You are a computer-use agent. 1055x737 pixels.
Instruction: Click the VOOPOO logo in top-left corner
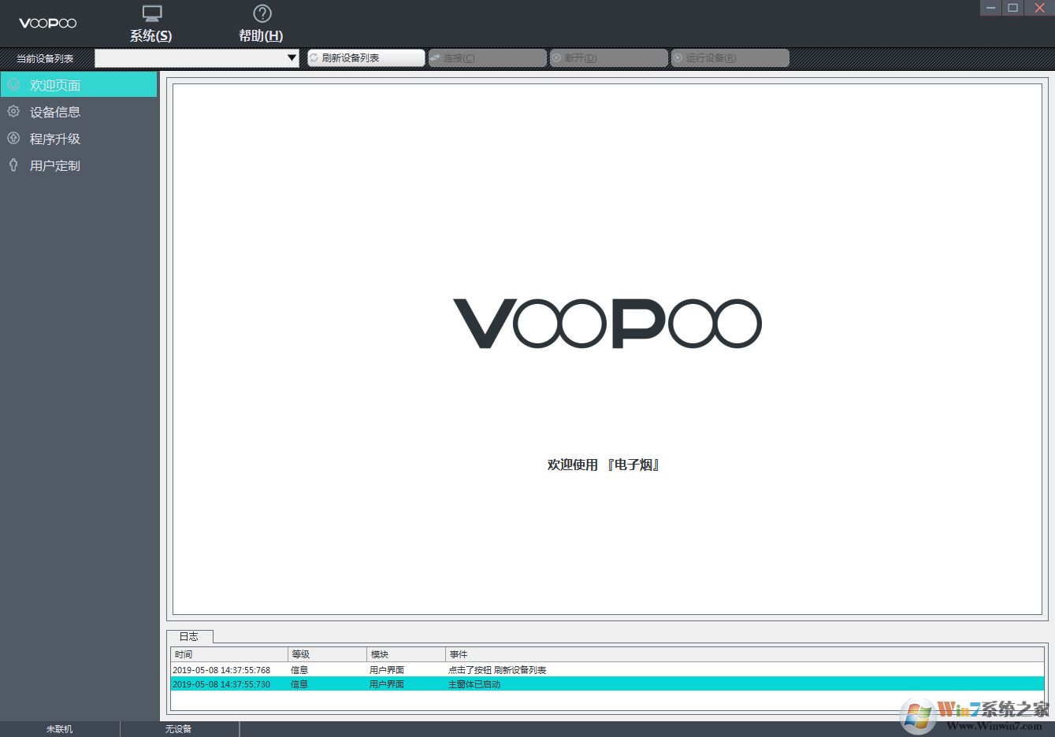coord(47,23)
